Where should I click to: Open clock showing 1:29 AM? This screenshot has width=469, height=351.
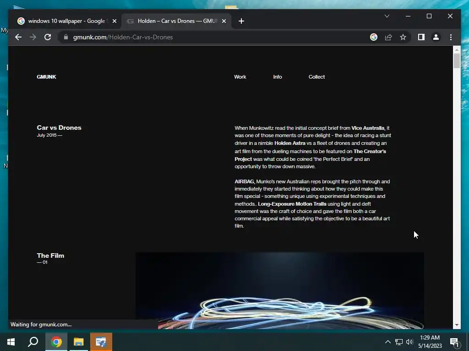click(430, 342)
